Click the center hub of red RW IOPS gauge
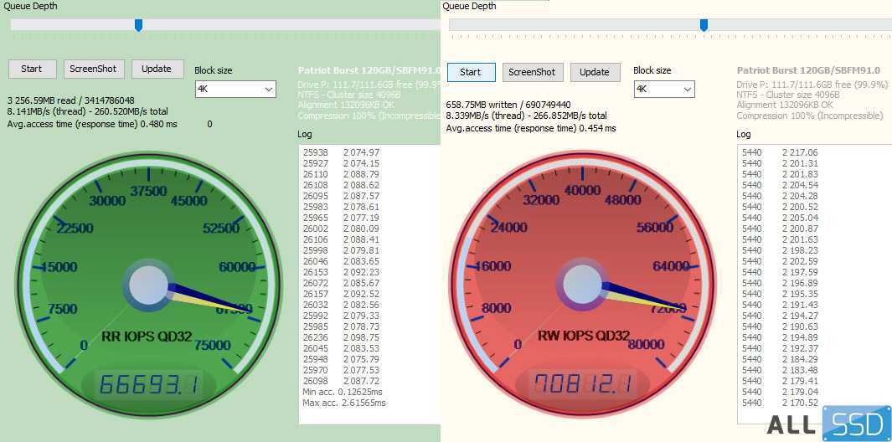This screenshot has width=892, height=442. point(582,285)
